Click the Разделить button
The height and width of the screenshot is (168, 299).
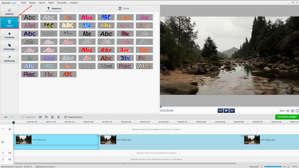[x=28, y=117]
